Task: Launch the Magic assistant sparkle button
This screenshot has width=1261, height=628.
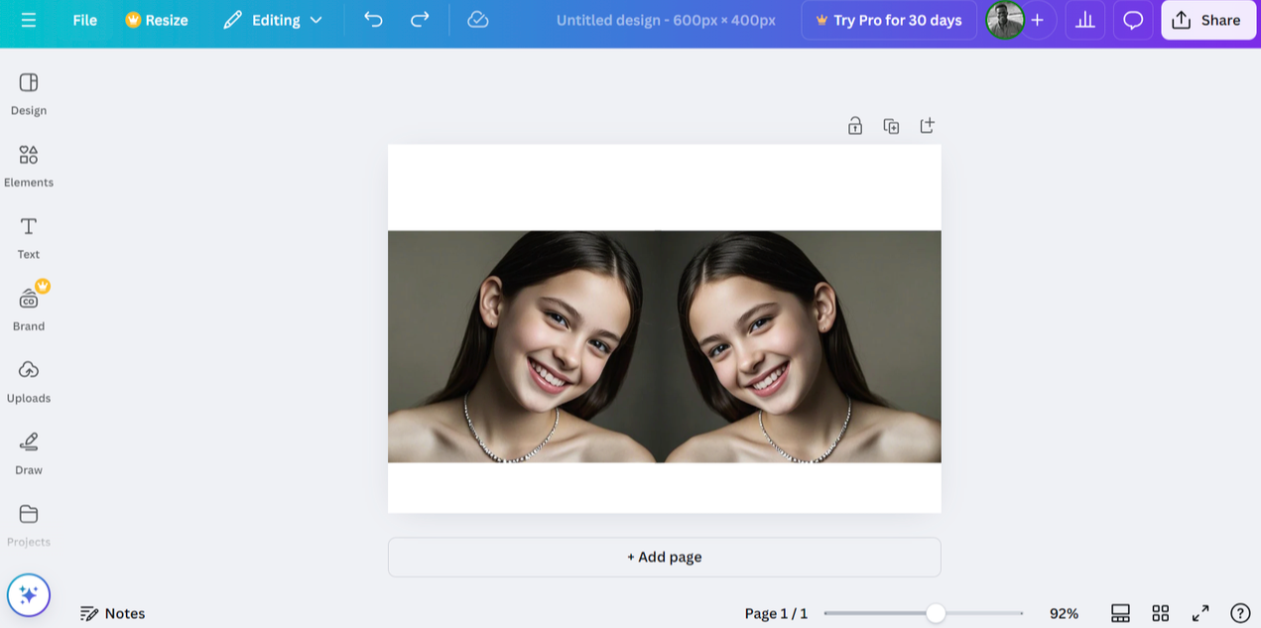Action: [x=29, y=595]
